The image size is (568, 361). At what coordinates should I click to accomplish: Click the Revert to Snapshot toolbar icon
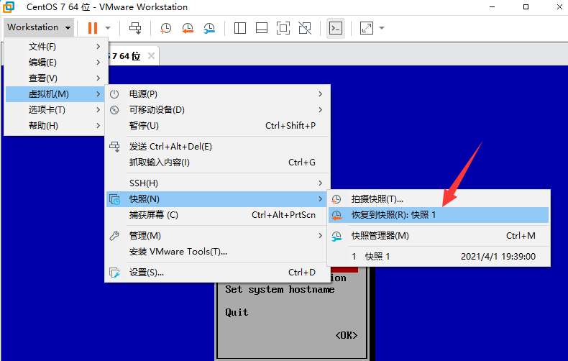[x=187, y=28]
